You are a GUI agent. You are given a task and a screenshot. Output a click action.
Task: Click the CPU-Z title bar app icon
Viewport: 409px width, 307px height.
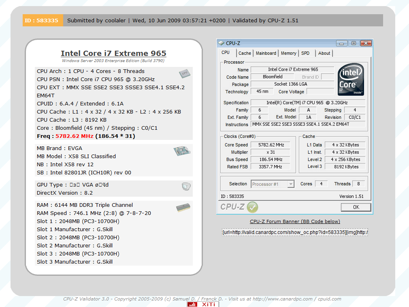click(x=221, y=43)
